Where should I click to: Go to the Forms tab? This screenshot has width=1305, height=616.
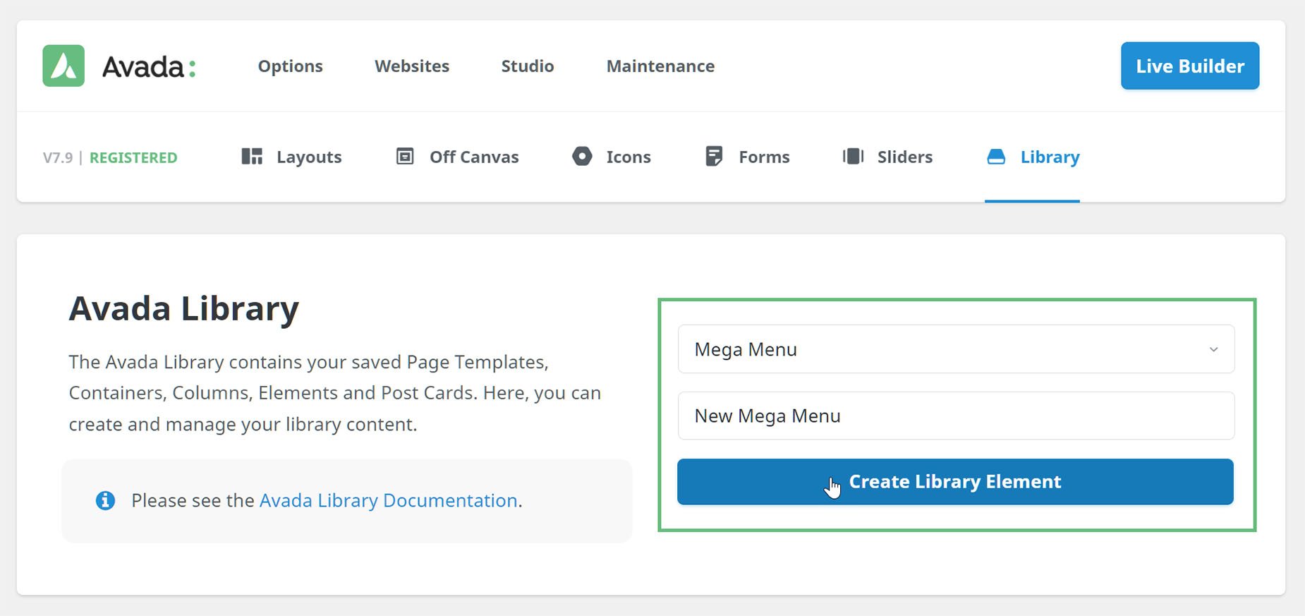[x=747, y=157]
